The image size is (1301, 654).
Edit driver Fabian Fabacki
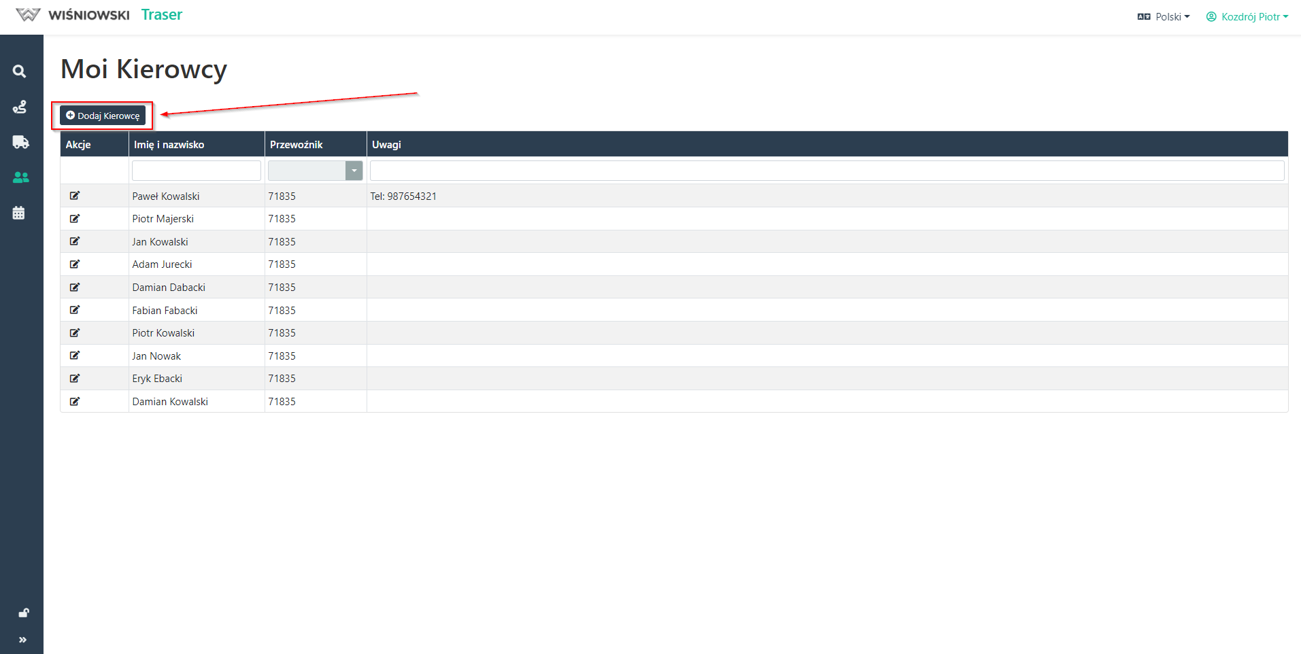coord(75,310)
